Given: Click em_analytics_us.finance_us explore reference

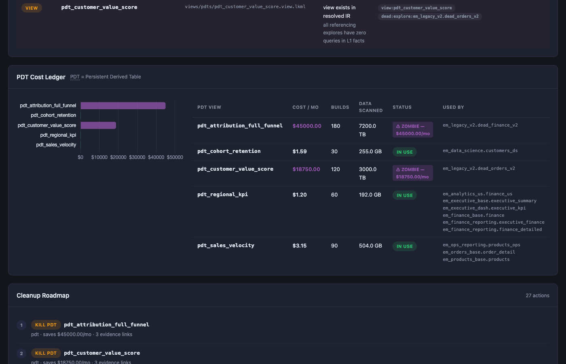Looking at the screenshot, I should (x=477, y=194).
